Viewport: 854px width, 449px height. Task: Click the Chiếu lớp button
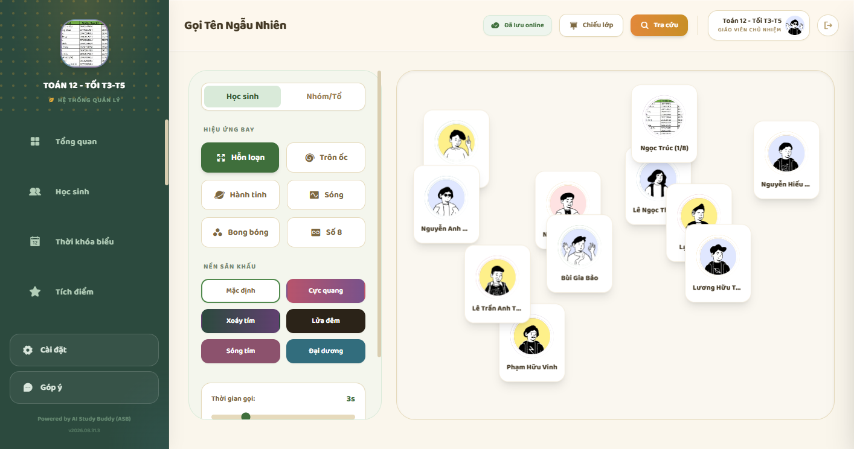pos(591,25)
